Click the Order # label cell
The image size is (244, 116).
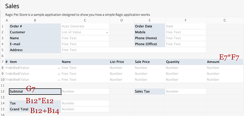coord(35,26)
